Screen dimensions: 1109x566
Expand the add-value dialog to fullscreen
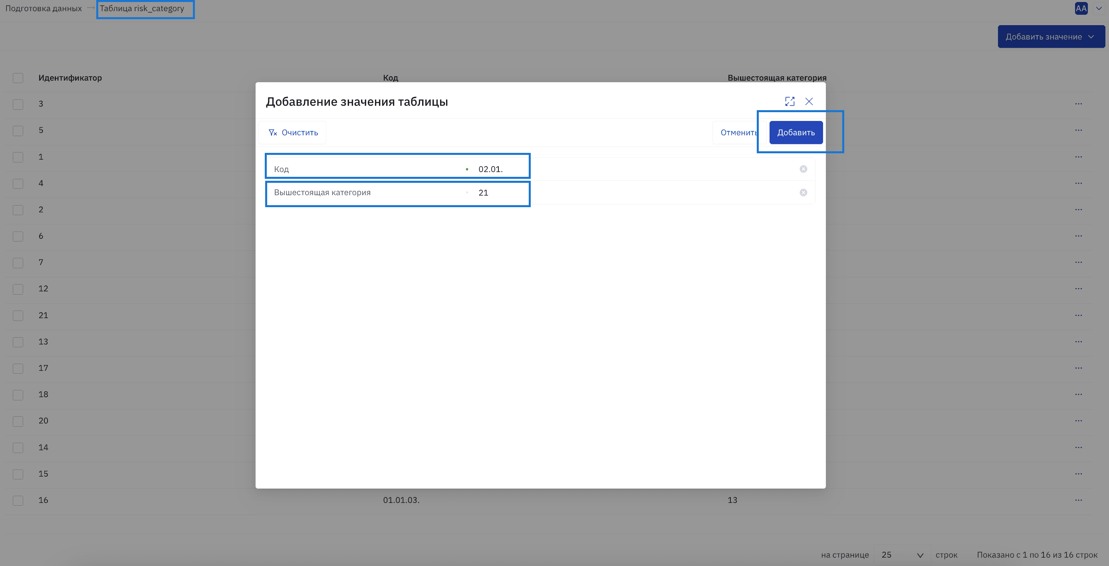pyautogui.click(x=790, y=101)
